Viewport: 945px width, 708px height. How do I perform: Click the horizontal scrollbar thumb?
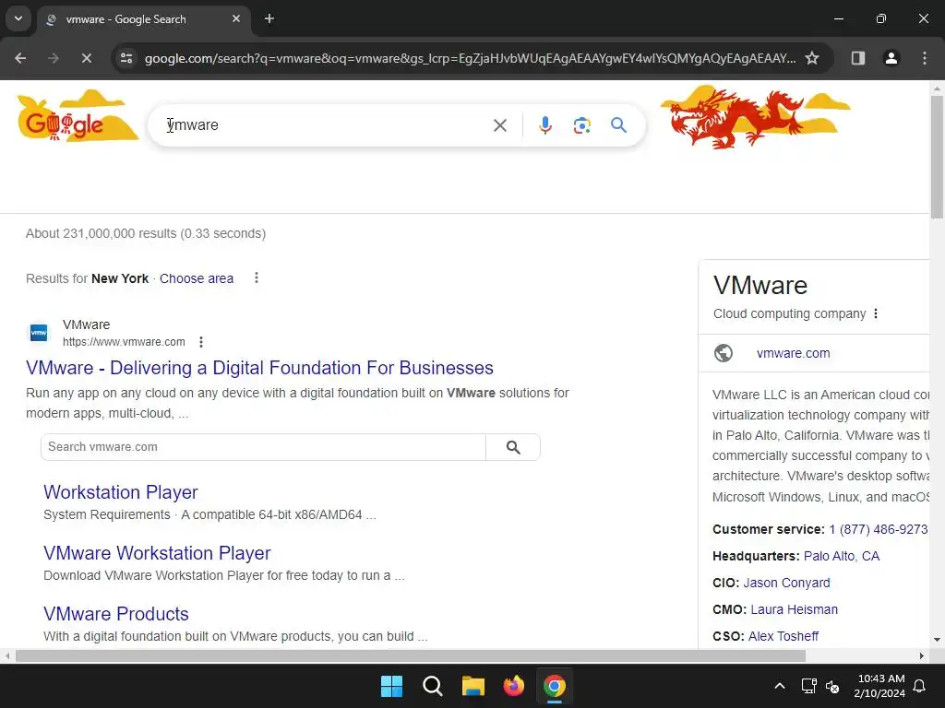pyautogui.click(x=411, y=655)
